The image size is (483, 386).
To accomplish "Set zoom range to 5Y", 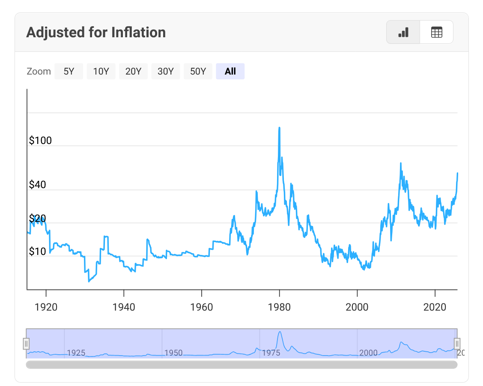I will tap(69, 71).
